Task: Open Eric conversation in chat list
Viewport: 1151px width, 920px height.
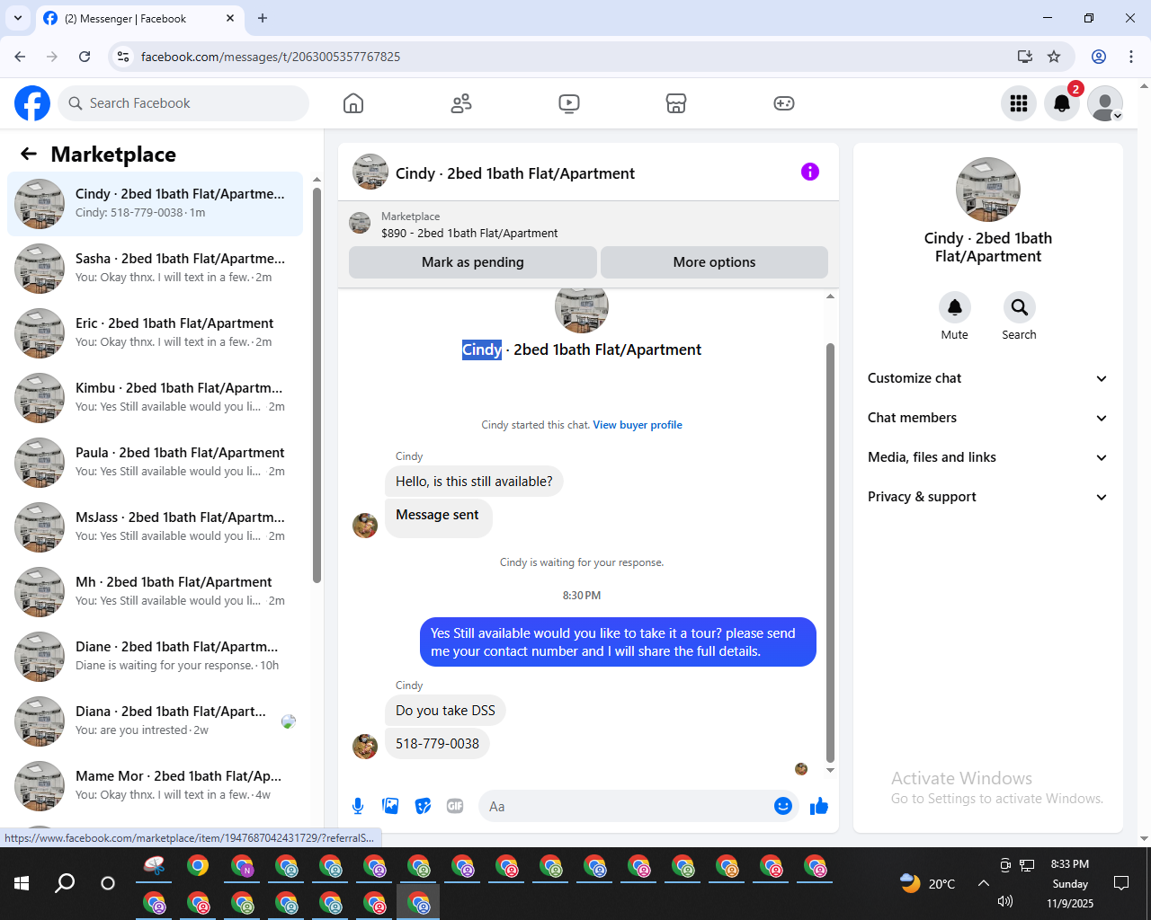Action: point(156,333)
